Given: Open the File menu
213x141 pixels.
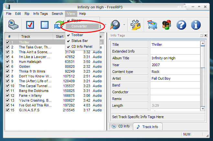Looking at the screenshot, I should (x=9, y=14).
